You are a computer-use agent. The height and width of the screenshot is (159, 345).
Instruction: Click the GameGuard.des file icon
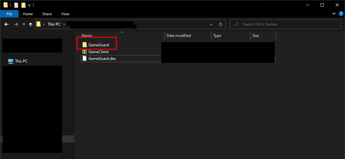pyautogui.click(x=85, y=59)
